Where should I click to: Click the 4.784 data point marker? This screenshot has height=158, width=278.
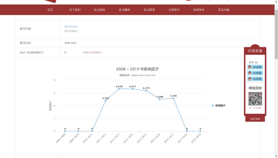pyautogui.click(x=106, y=101)
